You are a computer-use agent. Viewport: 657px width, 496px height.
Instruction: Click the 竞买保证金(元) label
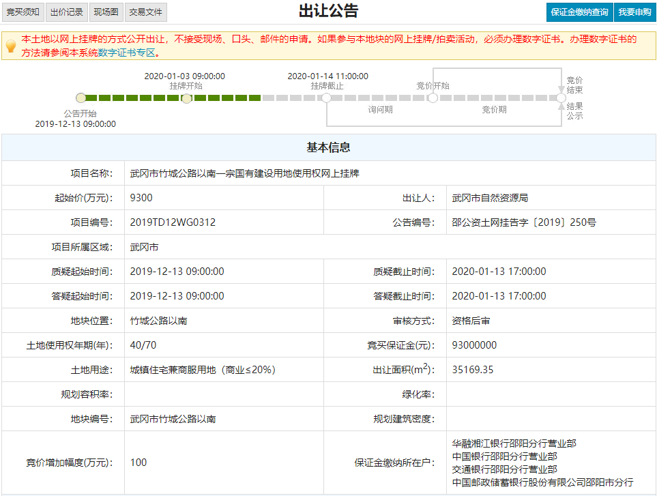(401, 345)
